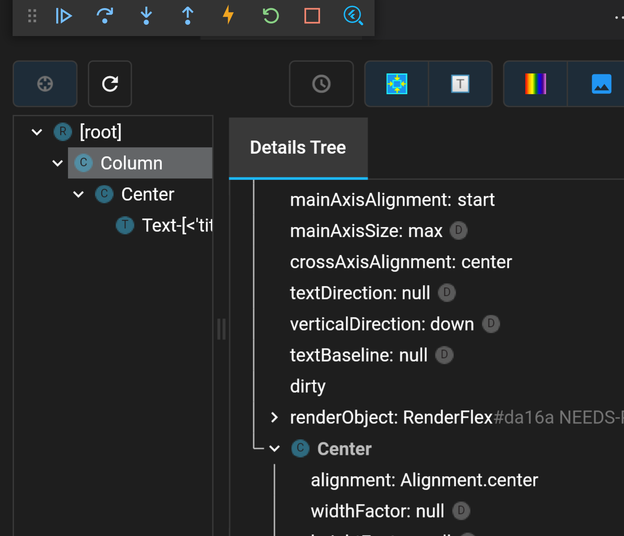The height and width of the screenshot is (536, 624).
Task: Click the C icon beside Column
Action: [x=83, y=163]
